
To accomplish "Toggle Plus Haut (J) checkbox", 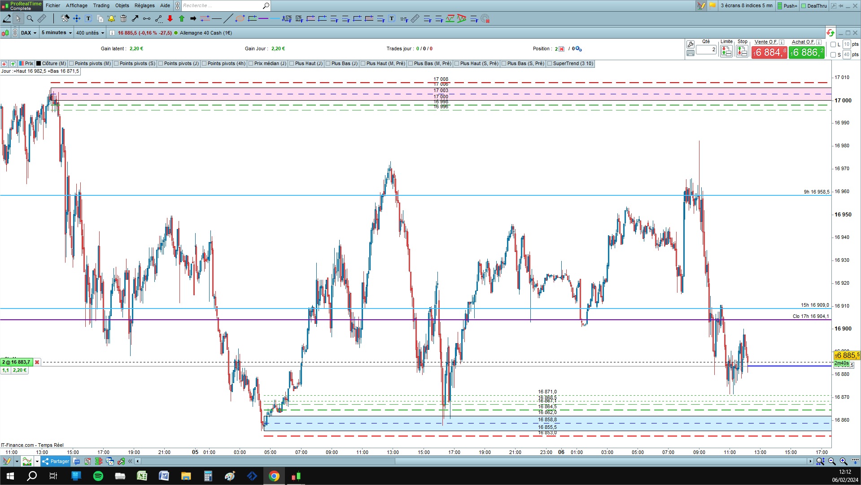I will (292, 64).
